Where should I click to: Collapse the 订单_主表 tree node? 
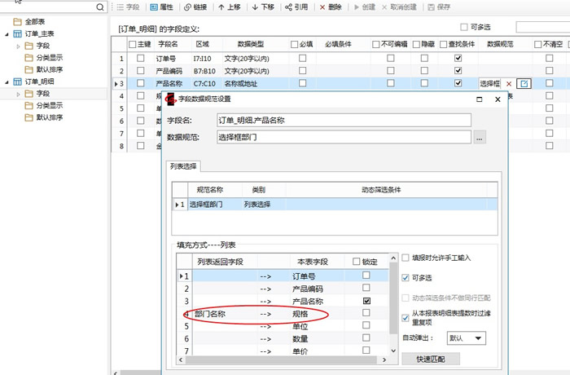click(7, 35)
